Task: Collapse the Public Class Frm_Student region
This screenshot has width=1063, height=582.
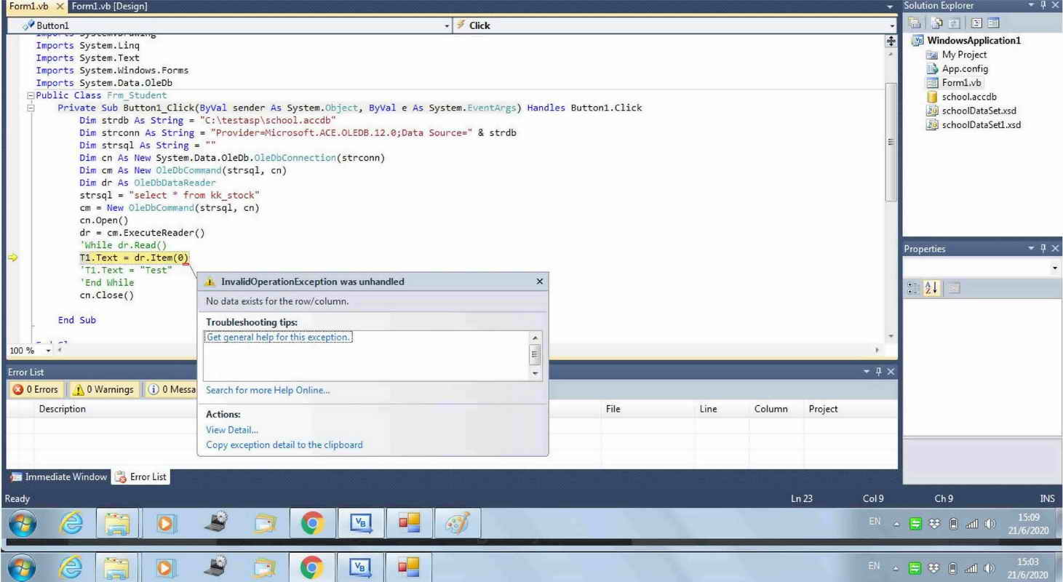Action: (30, 95)
